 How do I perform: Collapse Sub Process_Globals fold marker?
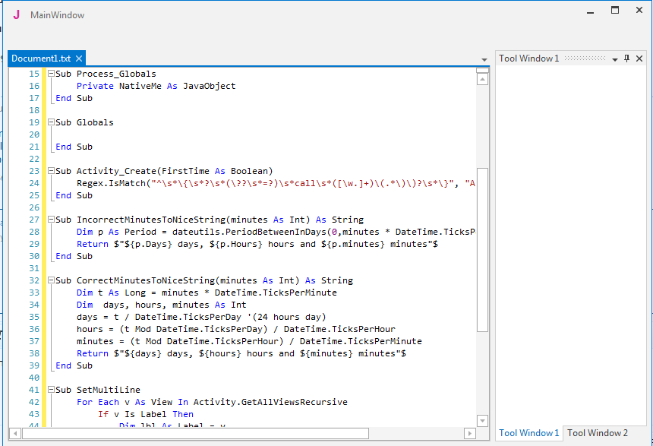point(51,74)
